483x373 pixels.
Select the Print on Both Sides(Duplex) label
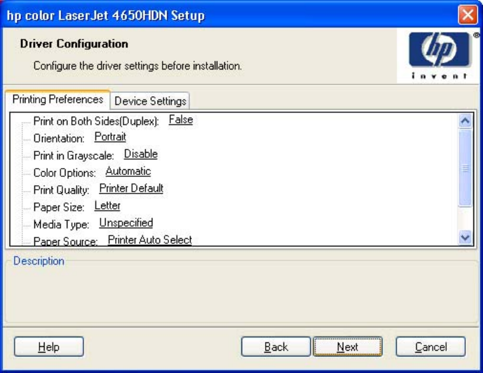coord(96,121)
